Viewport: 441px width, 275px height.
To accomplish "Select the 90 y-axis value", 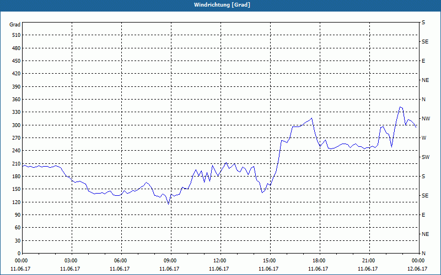I will [x=18, y=215].
